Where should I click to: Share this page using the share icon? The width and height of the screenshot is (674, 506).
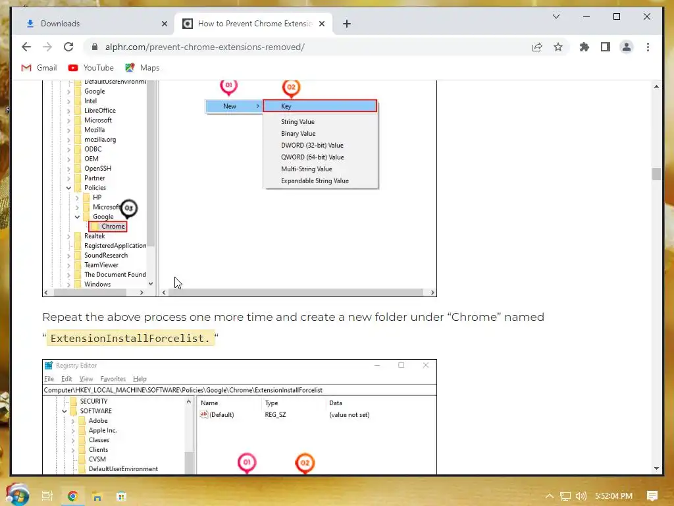[x=537, y=47]
